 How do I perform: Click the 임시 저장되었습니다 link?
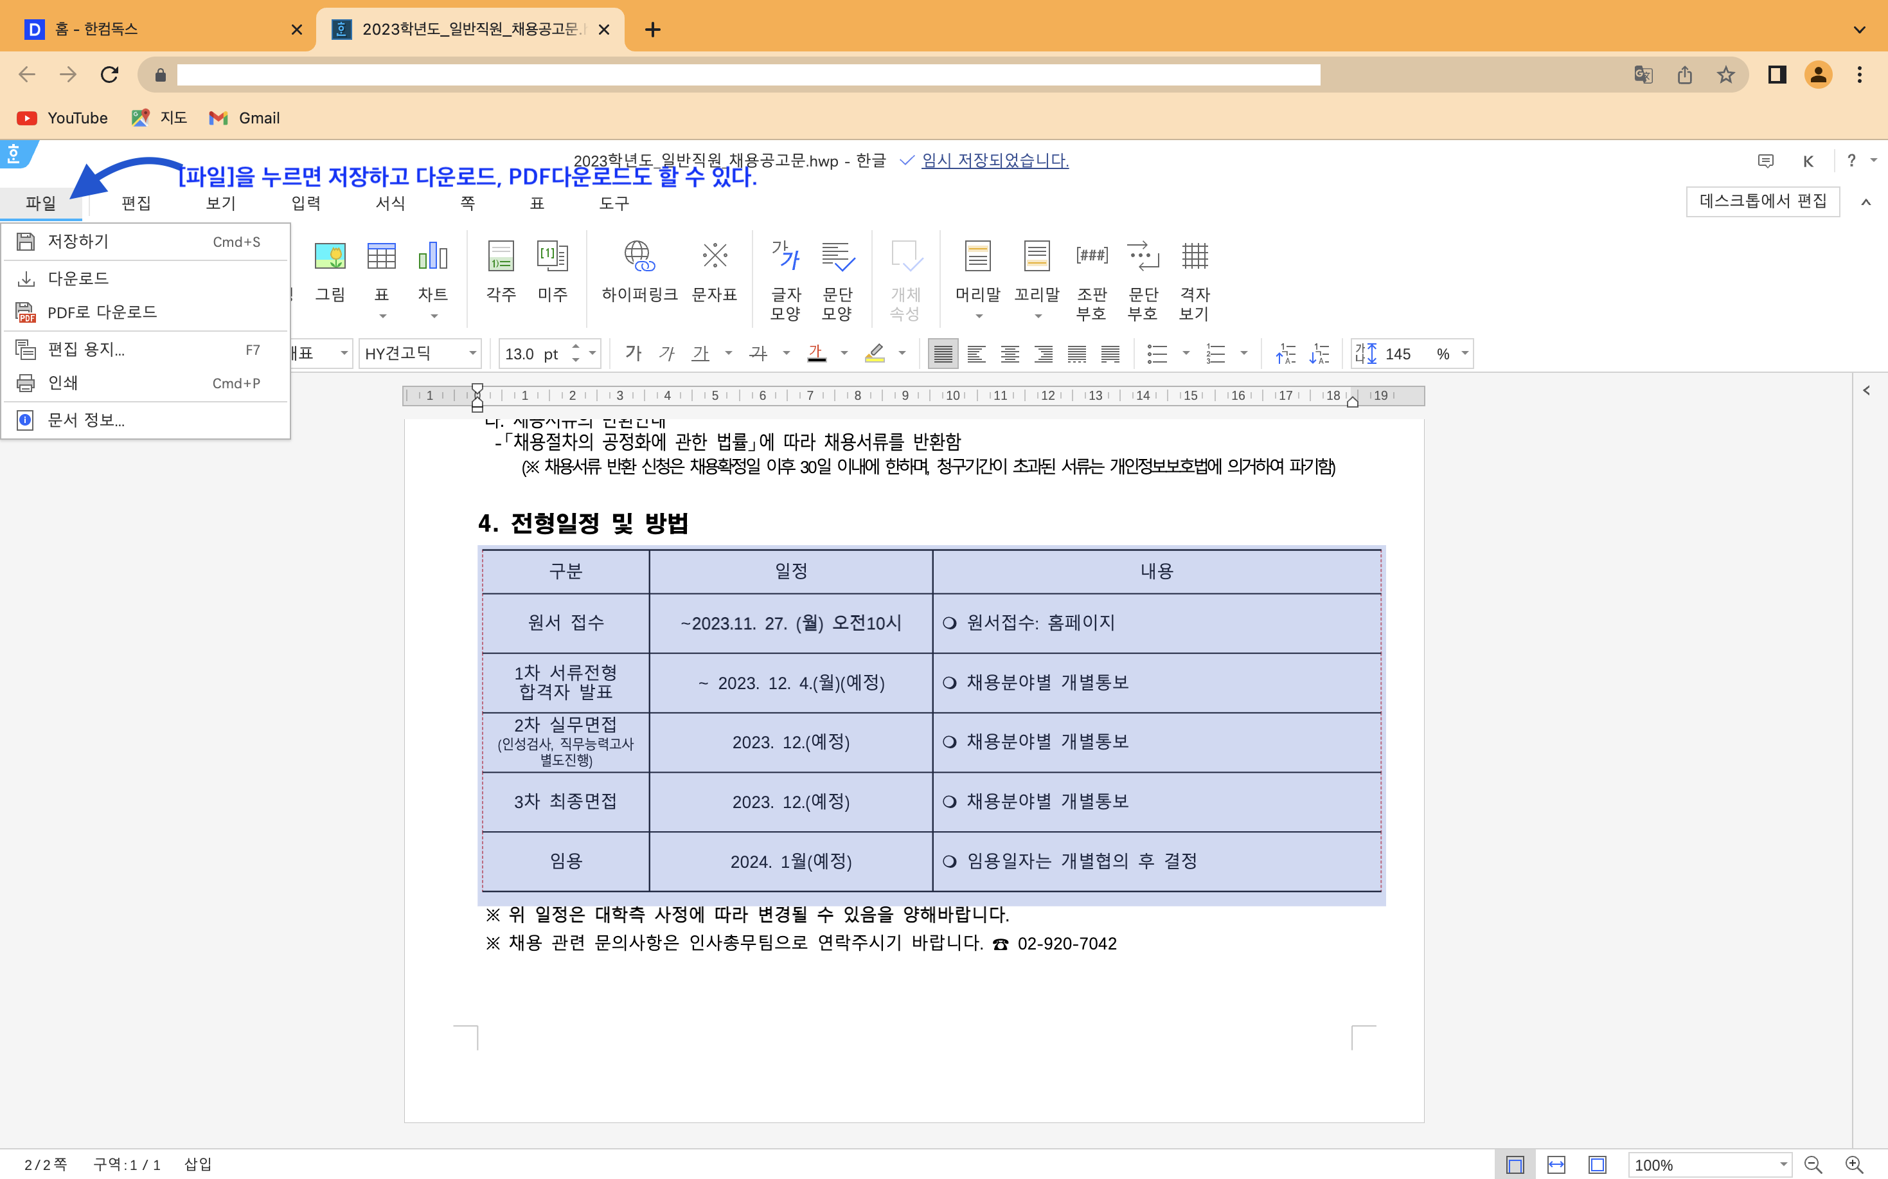point(995,161)
